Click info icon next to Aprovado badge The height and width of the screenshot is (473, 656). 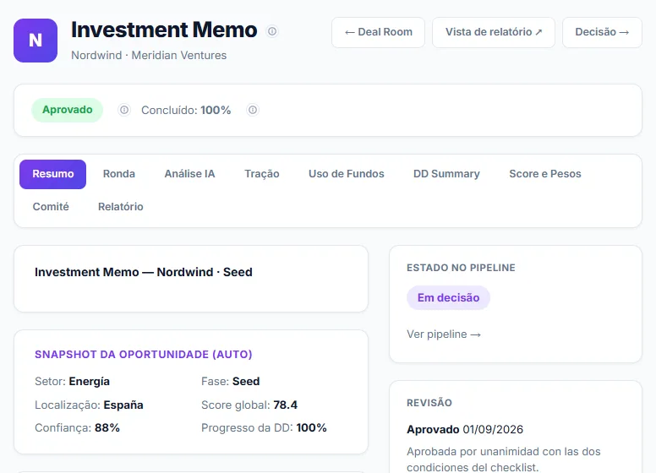(124, 110)
